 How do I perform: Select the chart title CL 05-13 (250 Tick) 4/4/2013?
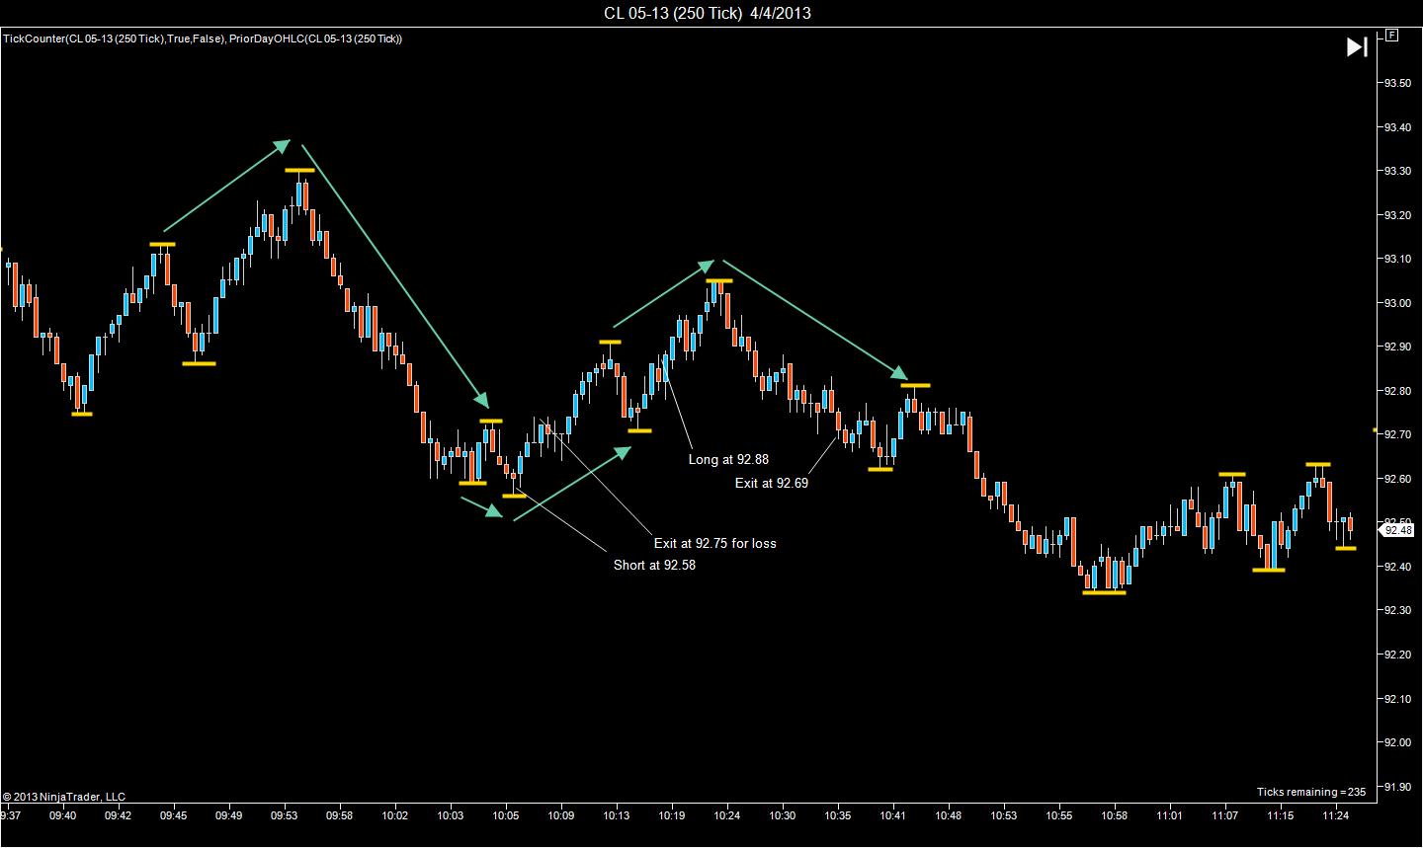pos(709,13)
